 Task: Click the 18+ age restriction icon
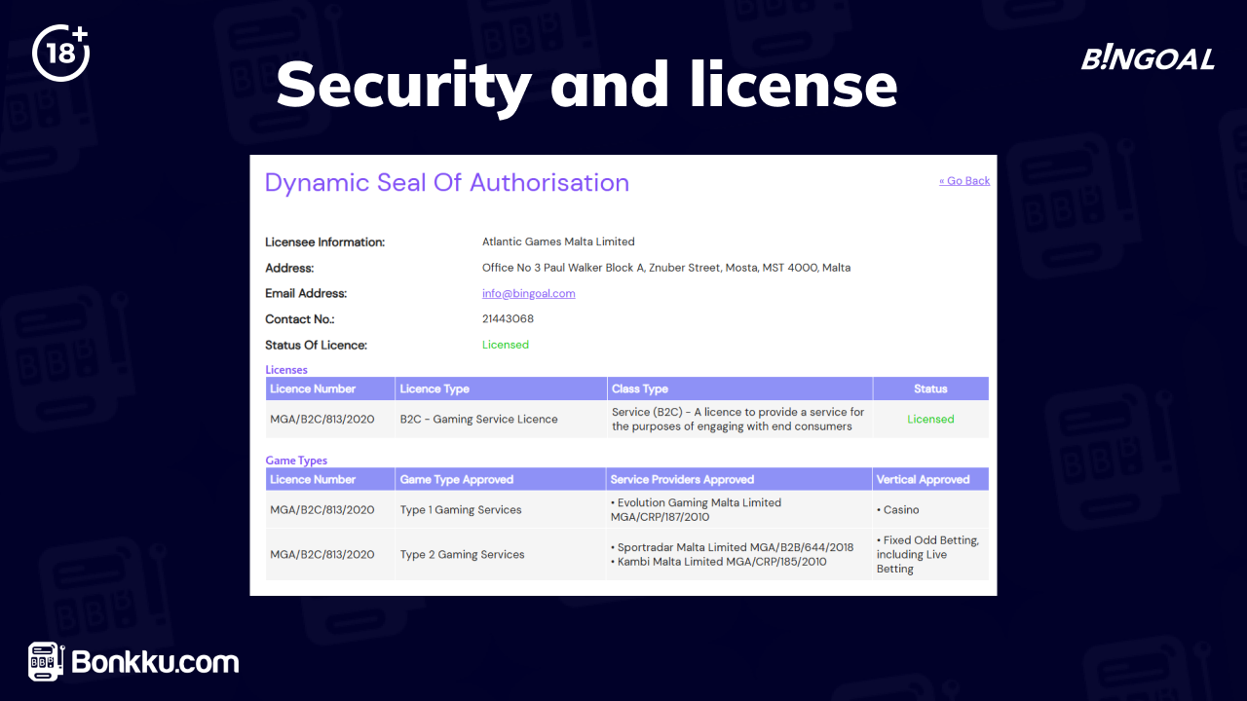(60, 52)
